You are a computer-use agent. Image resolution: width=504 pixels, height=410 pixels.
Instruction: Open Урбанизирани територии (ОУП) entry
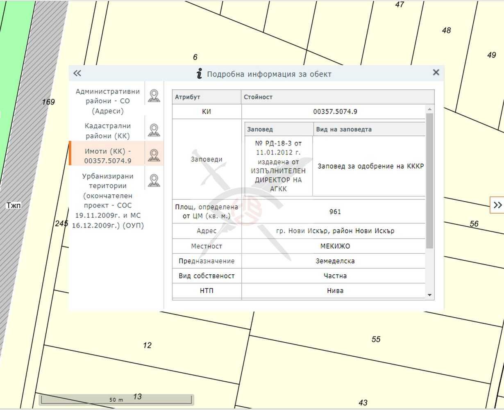tap(107, 200)
